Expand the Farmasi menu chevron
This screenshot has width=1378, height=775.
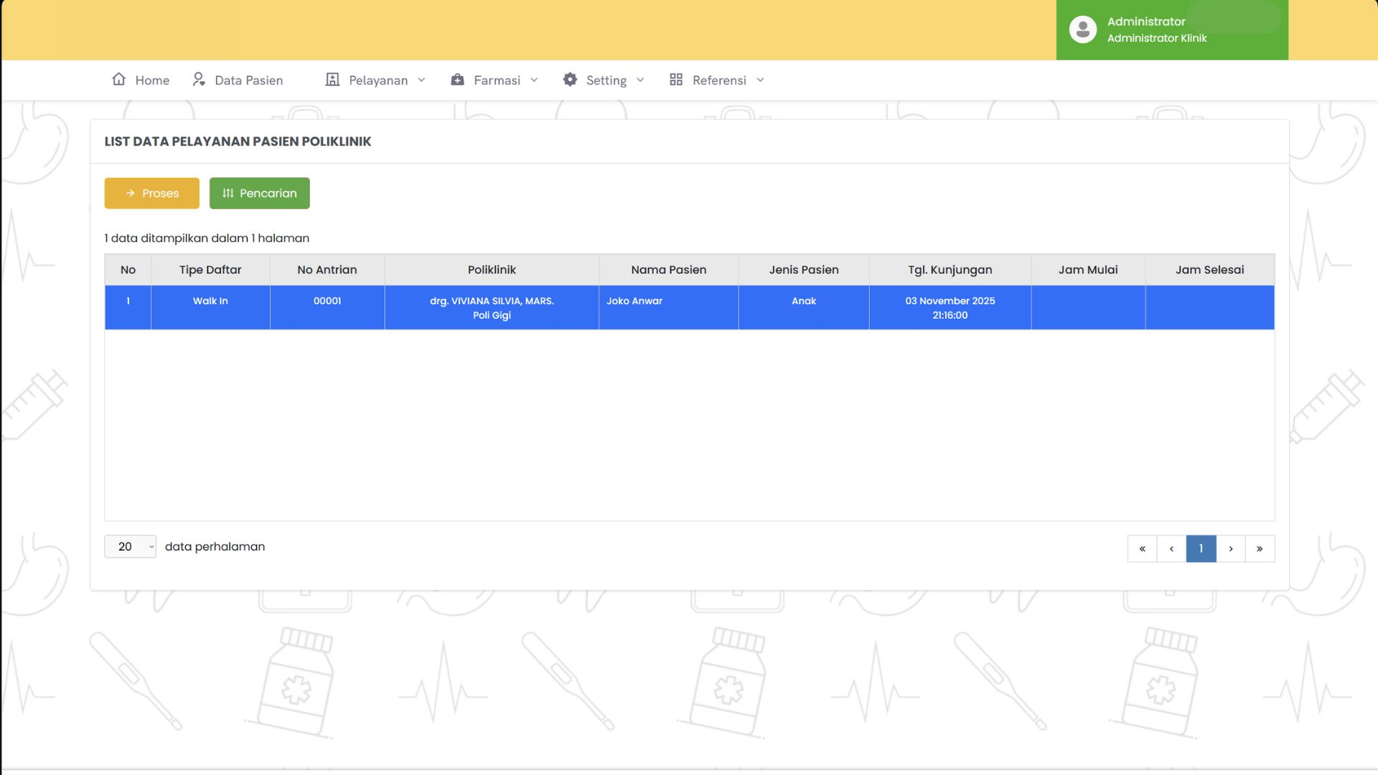click(534, 80)
